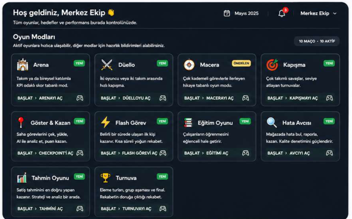Viewport: 352px width, 219px height.
Task: Click the Göster & Kazan red pin icon
Action: coord(21,122)
